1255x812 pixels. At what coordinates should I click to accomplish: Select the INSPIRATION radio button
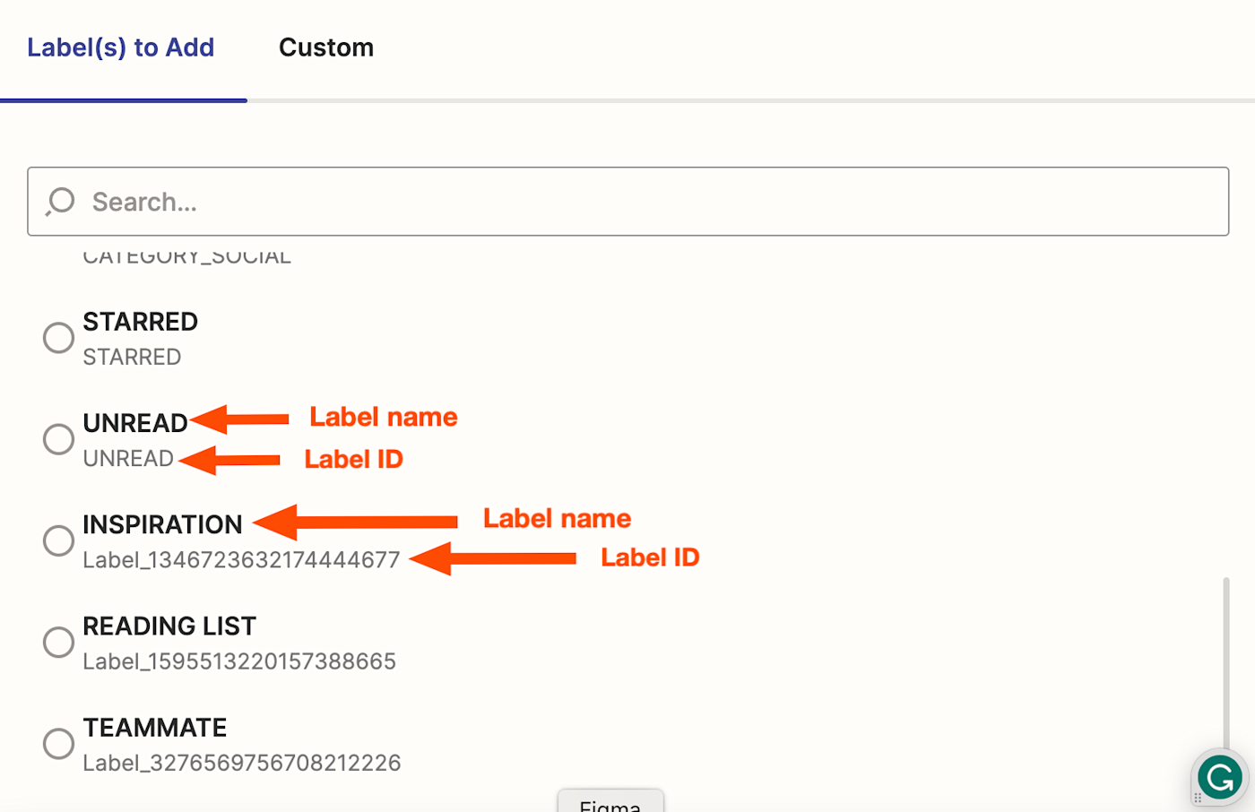(x=58, y=540)
